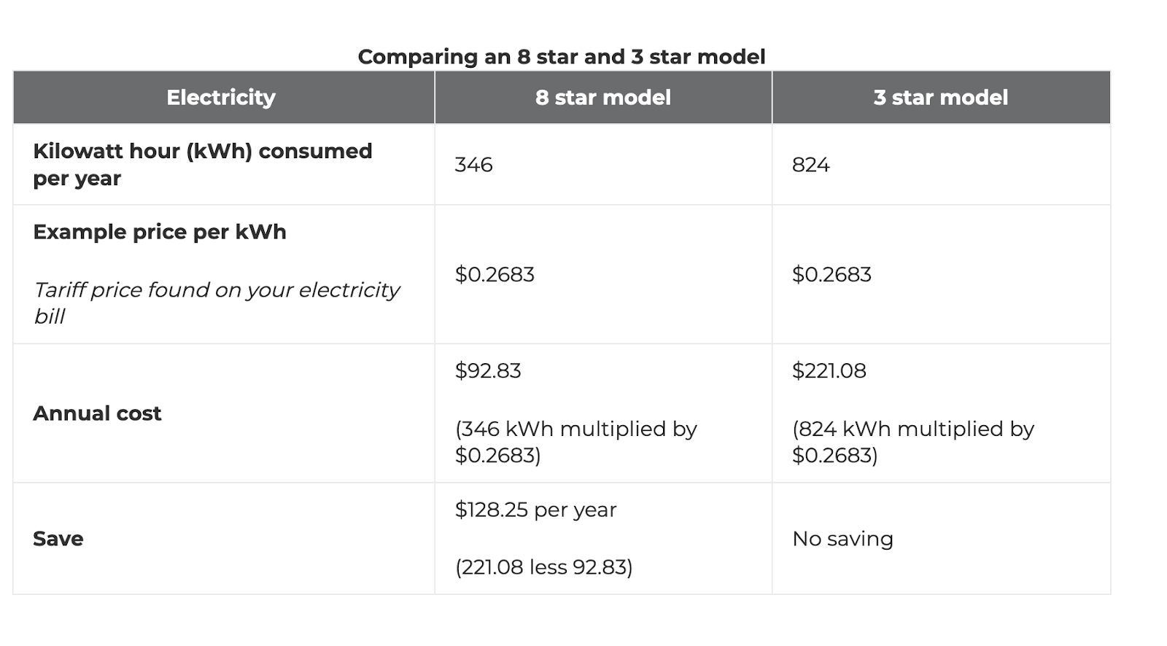Click the 346 kWh value cell

[x=603, y=165]
